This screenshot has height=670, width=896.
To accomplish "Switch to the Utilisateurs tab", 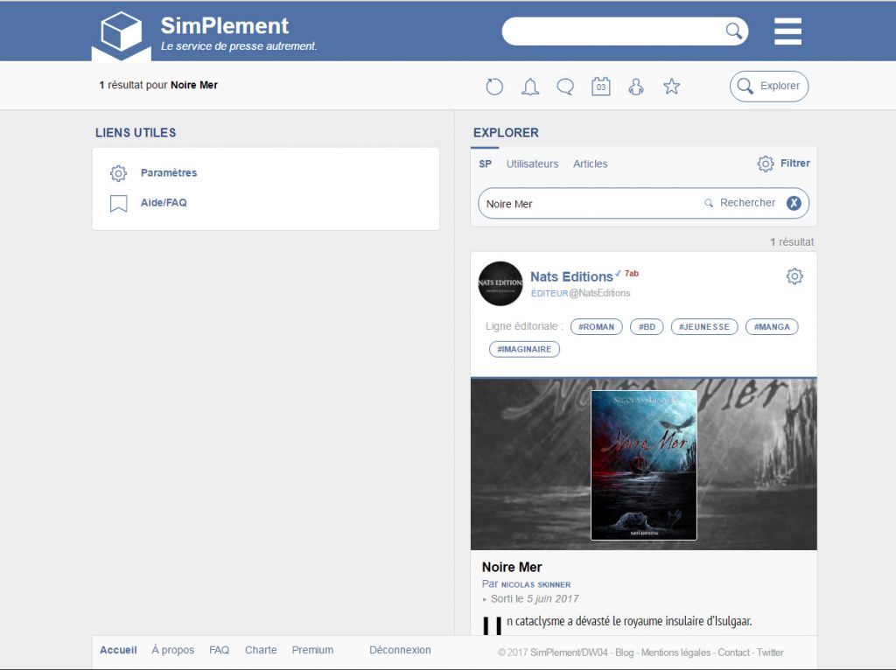I will 532,164.
